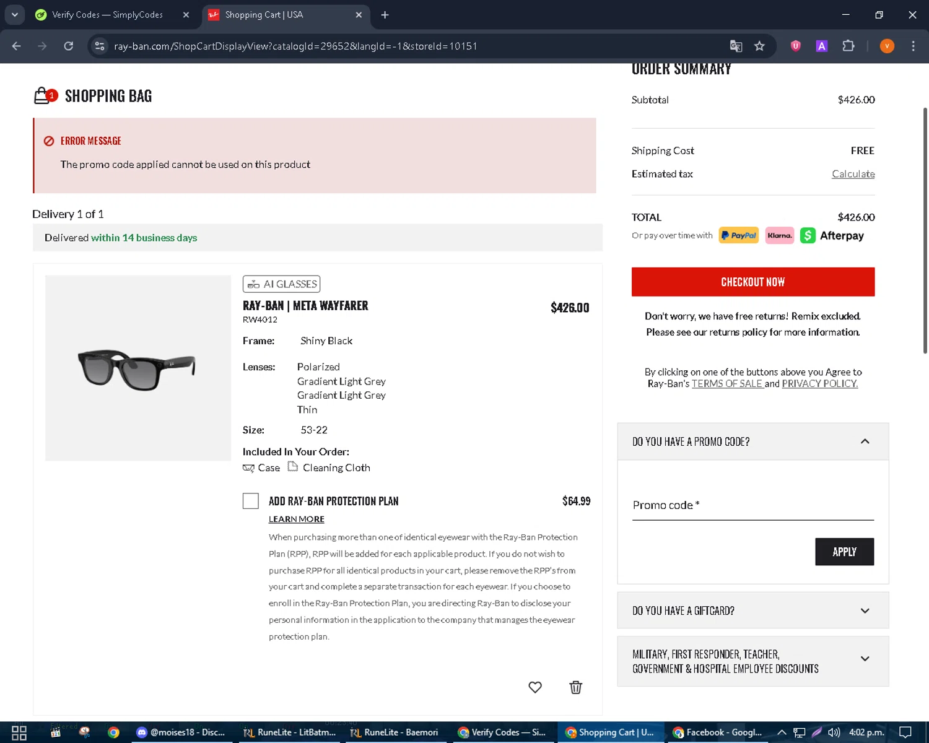Select the Klarna payment logo
929x743 pixels.
[780, 235]
